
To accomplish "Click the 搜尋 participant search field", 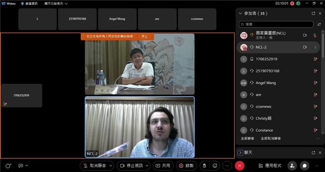I will 276,24.
